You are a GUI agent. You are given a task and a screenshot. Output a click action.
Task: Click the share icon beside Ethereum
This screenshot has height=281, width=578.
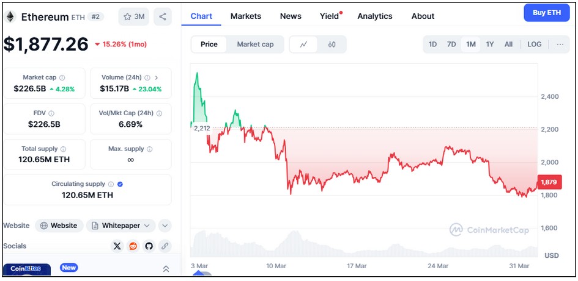[x=163, y=16]
